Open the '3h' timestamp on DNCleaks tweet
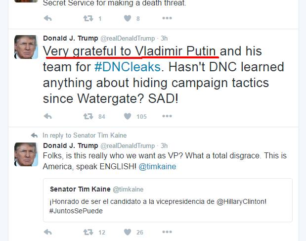 point(165,38)
